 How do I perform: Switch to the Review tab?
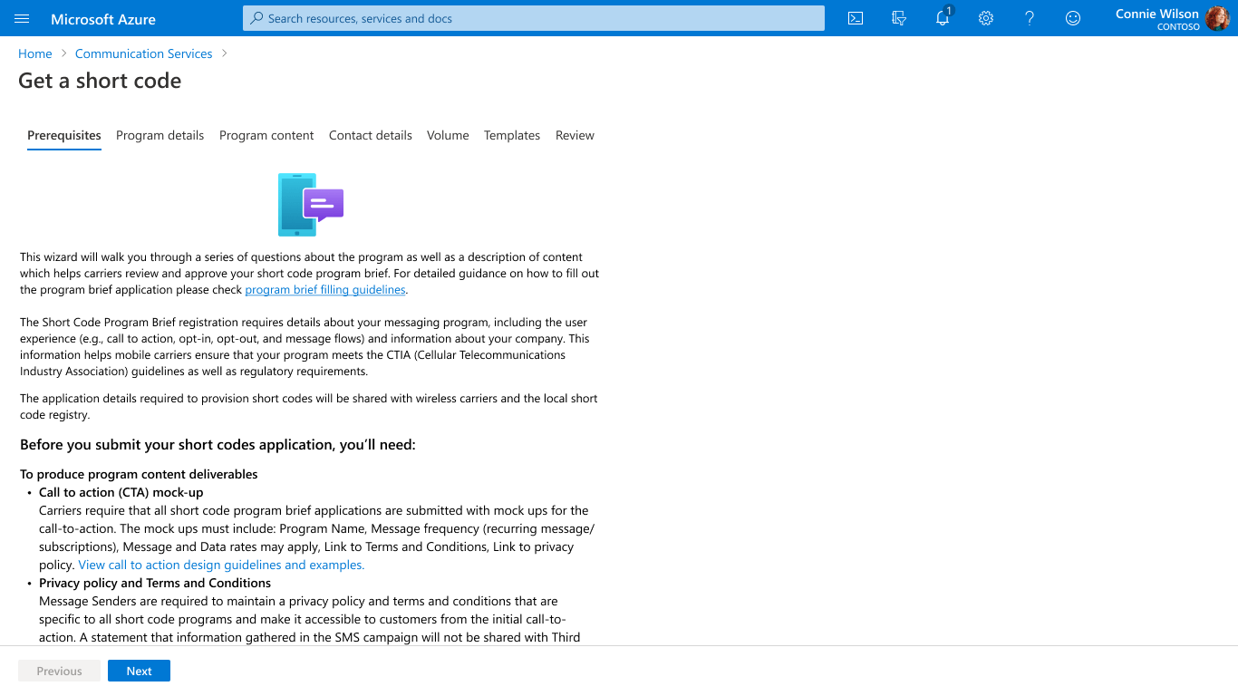tap(575, 135)
